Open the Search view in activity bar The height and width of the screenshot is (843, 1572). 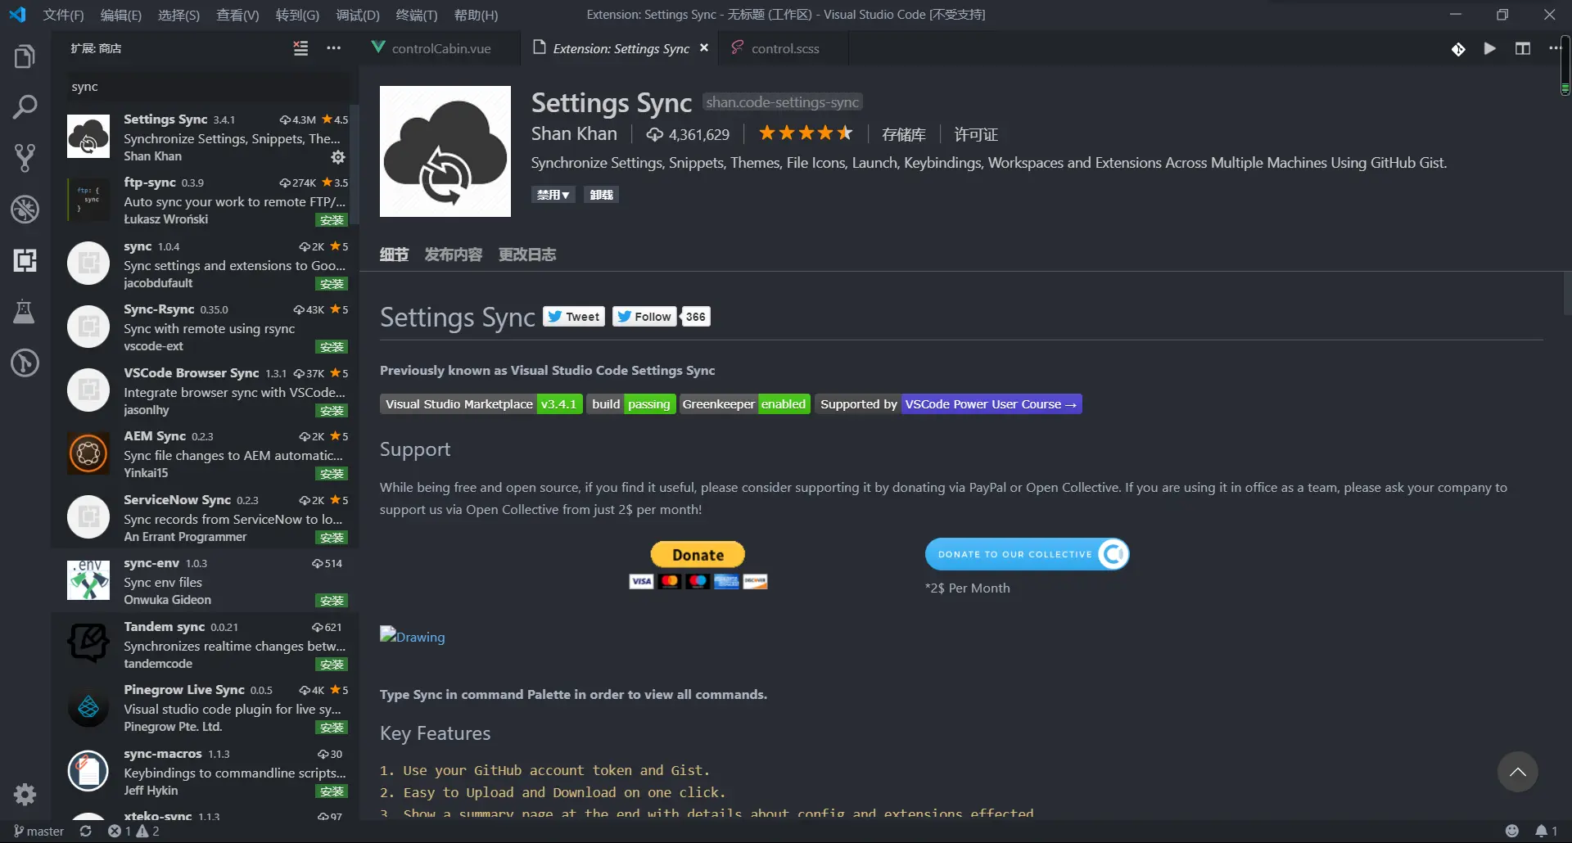pos(25,107)
